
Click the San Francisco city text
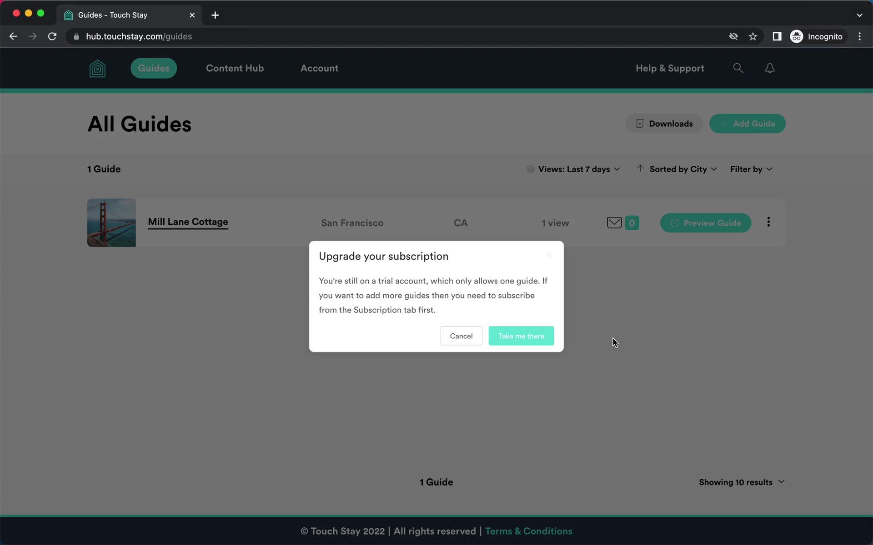point(352,223)
